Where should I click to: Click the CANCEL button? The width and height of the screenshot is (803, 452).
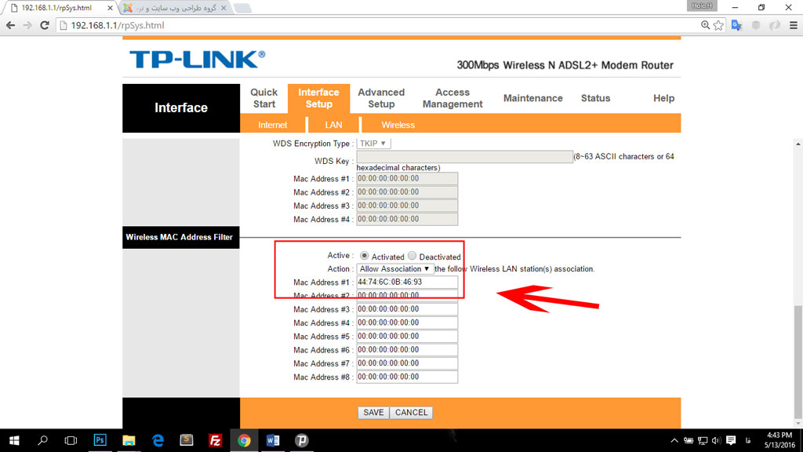(x=411, y=413)
